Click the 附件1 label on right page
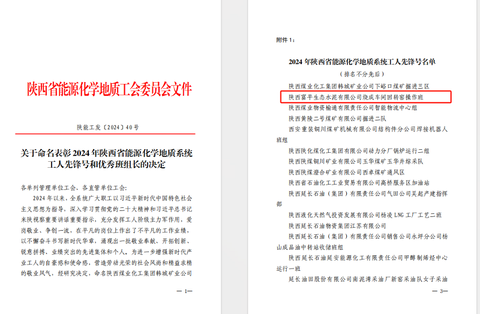The image size is (480, 314). tap(286, 40)
